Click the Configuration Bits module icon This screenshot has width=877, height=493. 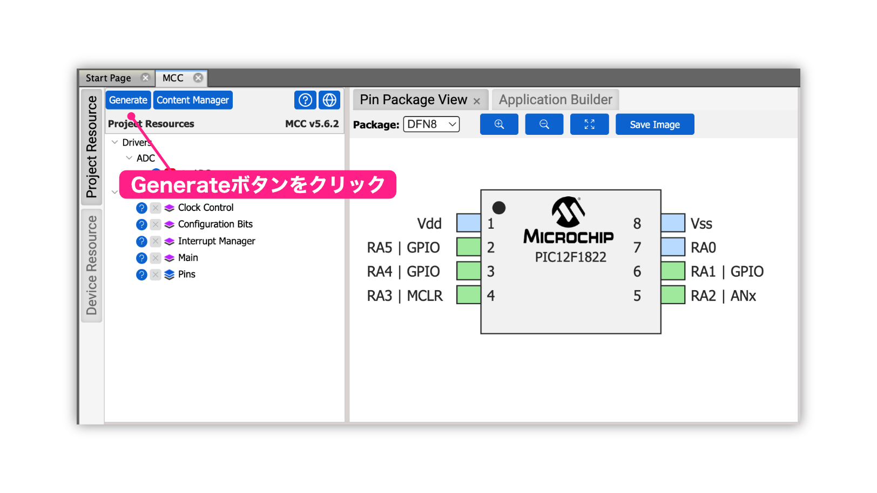170,225
